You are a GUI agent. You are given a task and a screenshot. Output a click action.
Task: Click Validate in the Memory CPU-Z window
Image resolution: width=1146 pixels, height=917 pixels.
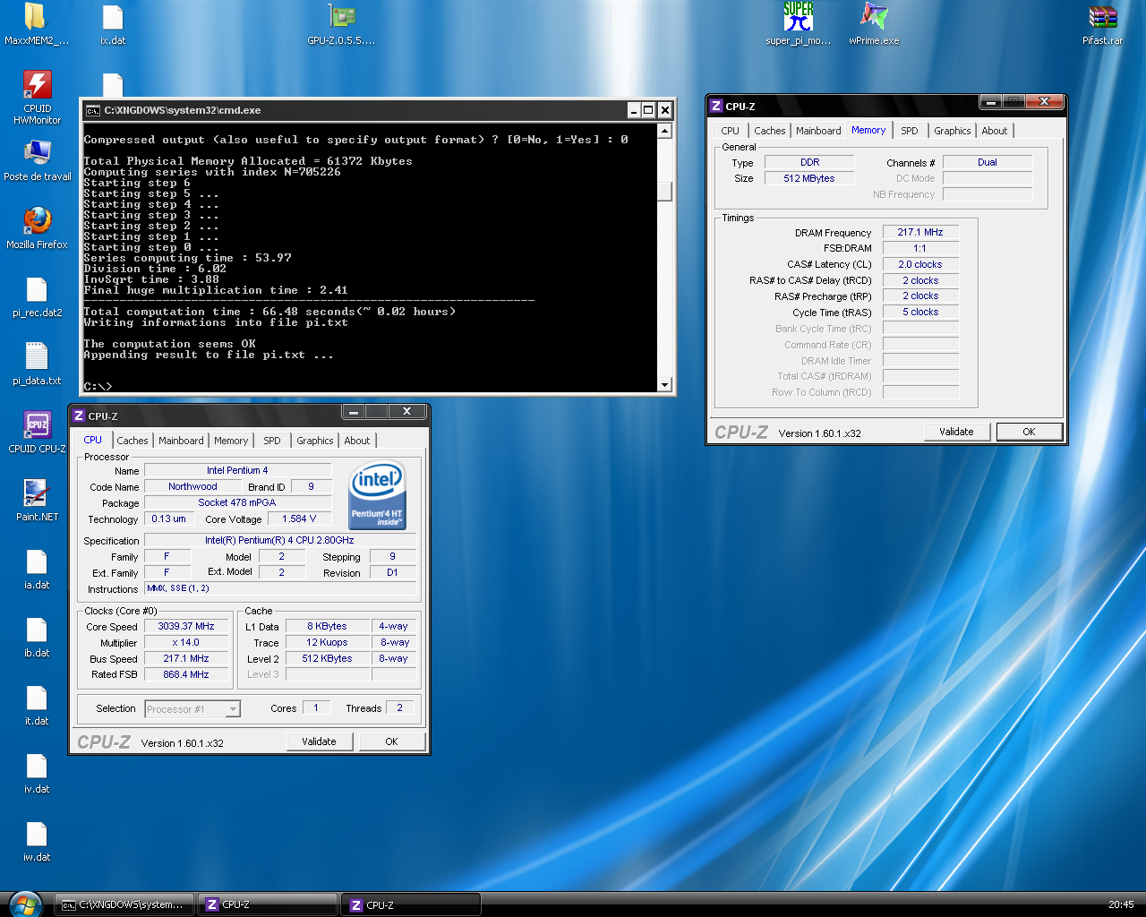[x=956, y=432]
